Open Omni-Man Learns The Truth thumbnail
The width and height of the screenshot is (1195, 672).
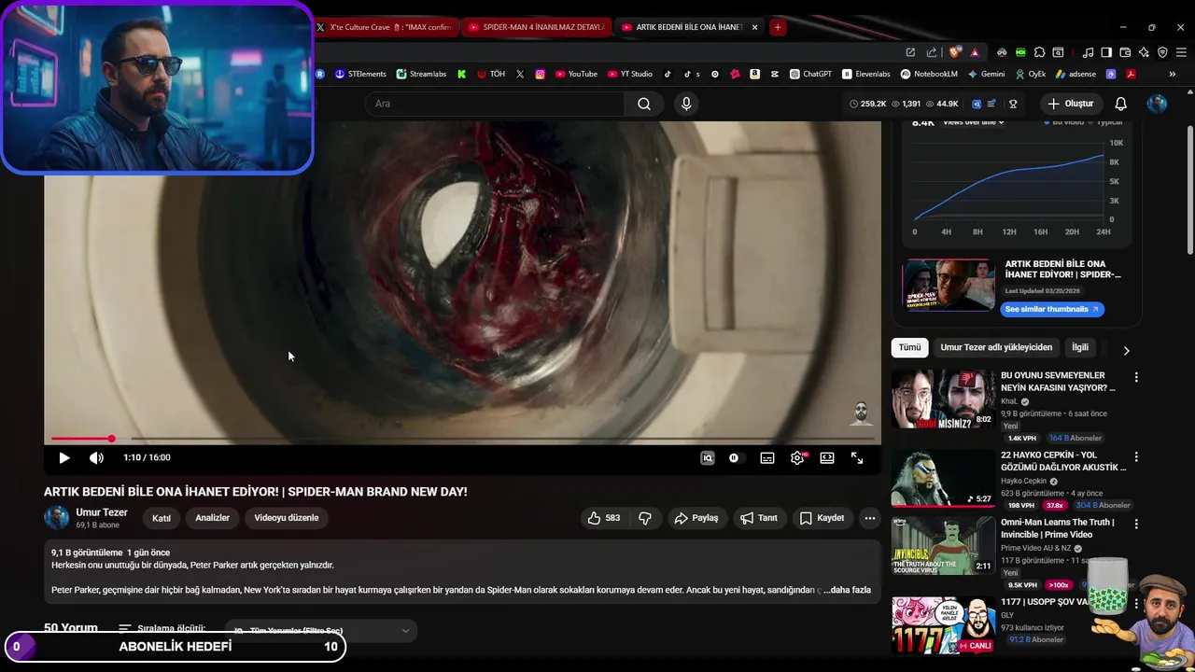[943, 545]
